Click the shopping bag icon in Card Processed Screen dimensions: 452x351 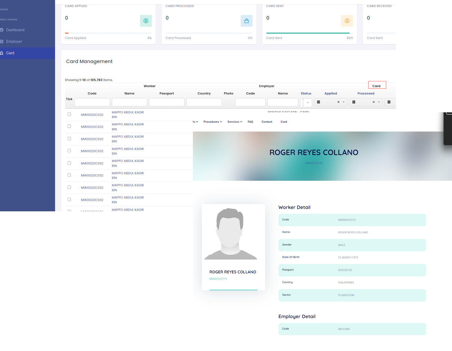[246, 21]
